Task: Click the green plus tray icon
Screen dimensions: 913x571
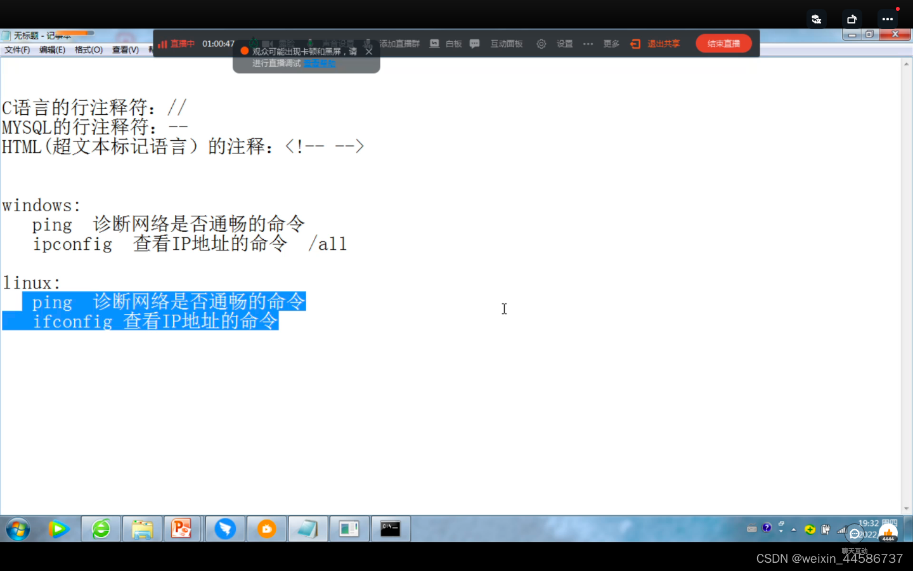Action: coord(810,529)
